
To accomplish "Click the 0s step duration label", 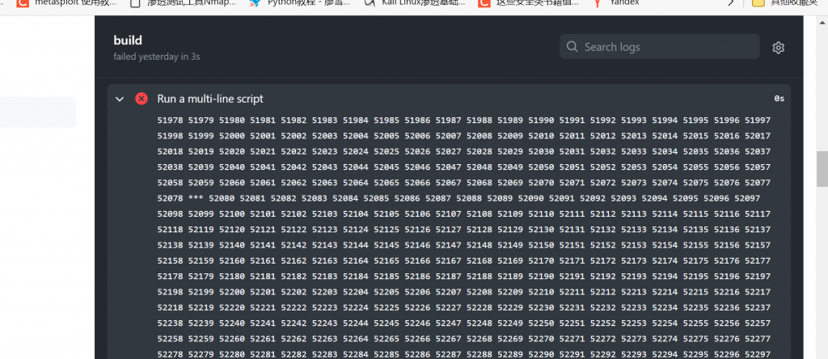I will tap(779, 99).
